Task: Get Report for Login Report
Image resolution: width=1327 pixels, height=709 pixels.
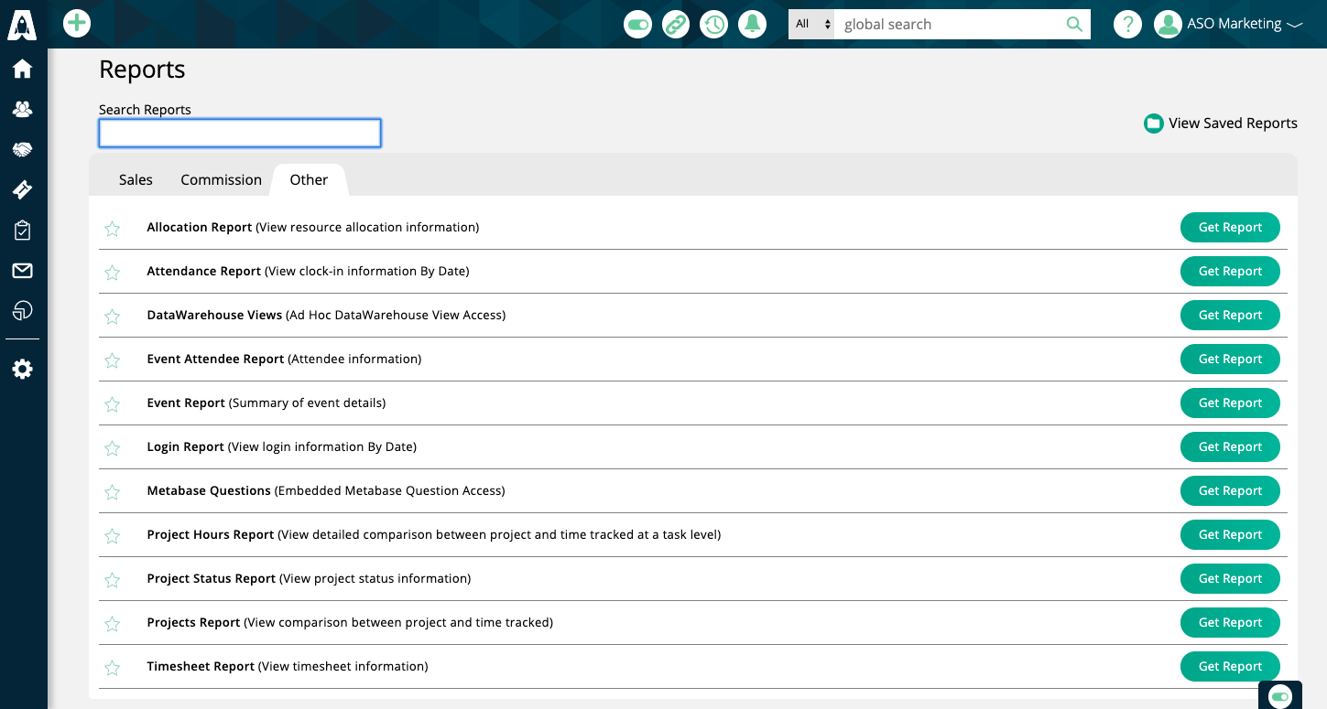Action: pos(1230,447)
